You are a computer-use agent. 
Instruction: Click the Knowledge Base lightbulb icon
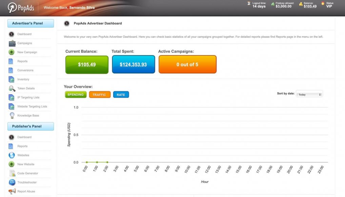pos(12,115)
